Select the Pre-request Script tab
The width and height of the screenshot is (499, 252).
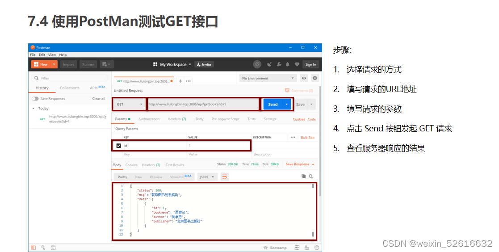point(225,119)
